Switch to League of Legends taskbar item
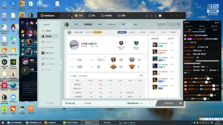Image resolution: width=223 pixels, height=125 pixels. coord(127,122)
